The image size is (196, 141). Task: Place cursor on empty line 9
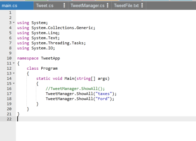pos(106,53)
